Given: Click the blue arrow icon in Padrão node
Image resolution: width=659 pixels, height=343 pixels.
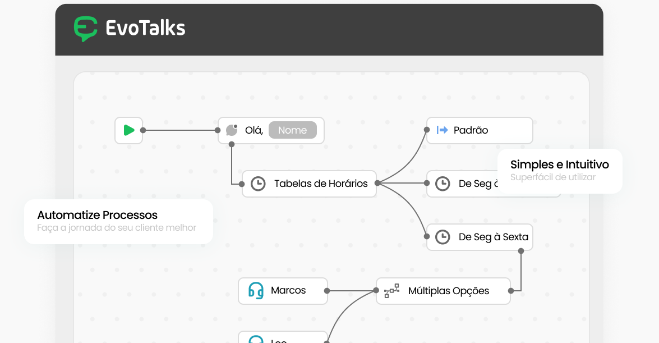Looking at the screenshot, I should click(x=442, y=130).
